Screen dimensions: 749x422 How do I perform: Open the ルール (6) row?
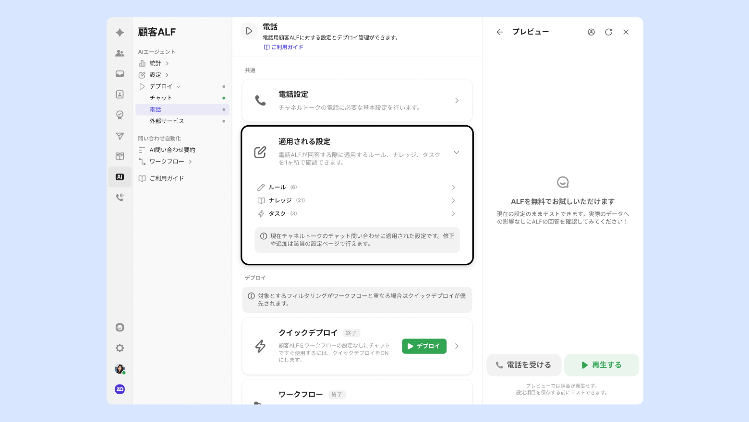click(x=357, y=187)
